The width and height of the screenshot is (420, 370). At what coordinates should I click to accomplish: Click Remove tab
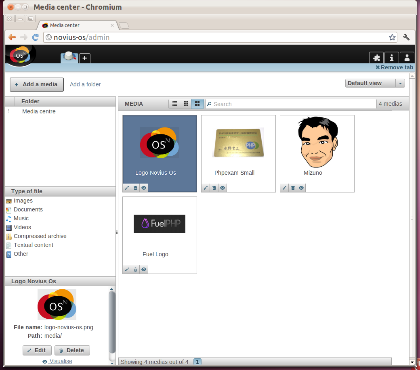(394, 67)
